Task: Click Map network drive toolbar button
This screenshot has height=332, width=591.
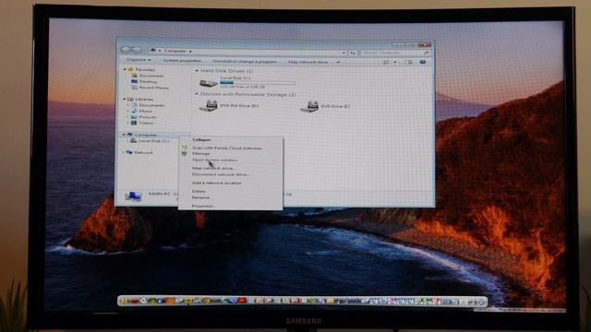Action: pos(308,62)
